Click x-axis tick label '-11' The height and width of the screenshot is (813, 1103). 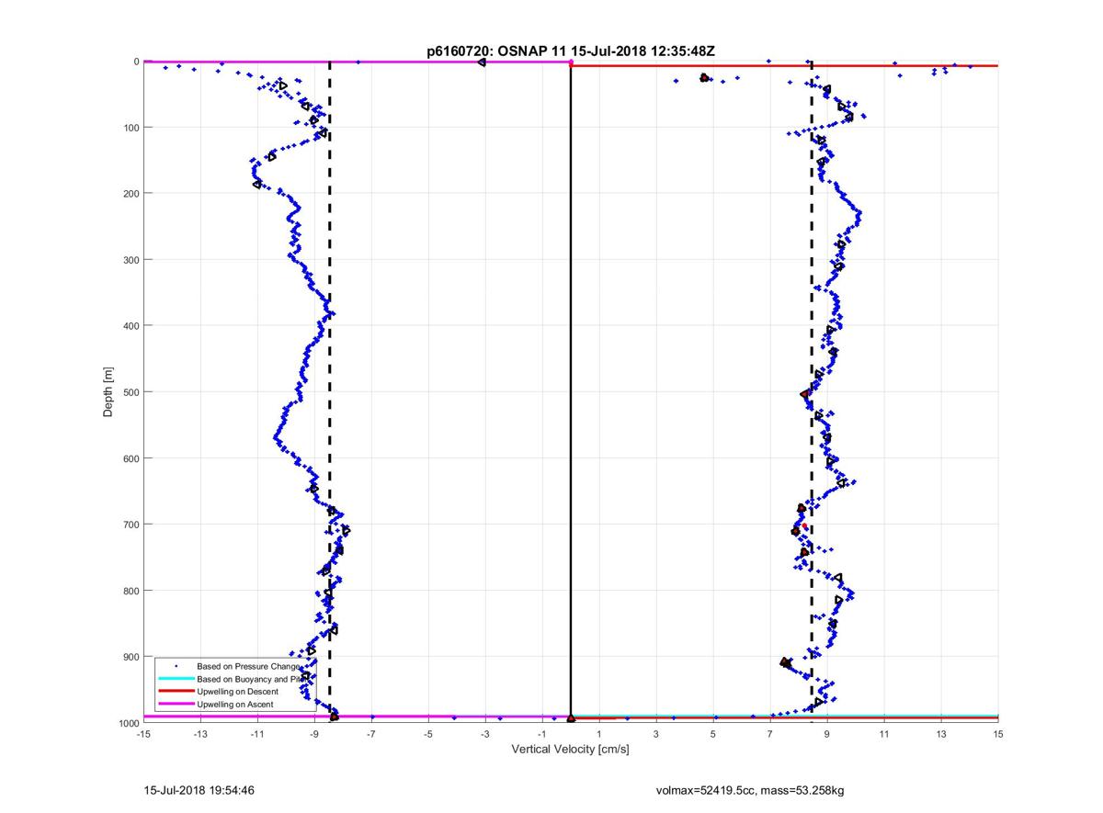257,734
